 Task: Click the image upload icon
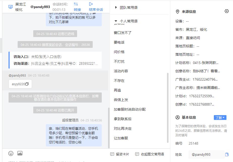(20, 153)
